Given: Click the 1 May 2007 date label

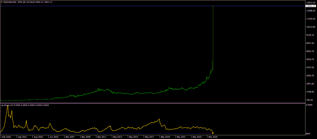Looking at the screenshot, I should point(69,137).
